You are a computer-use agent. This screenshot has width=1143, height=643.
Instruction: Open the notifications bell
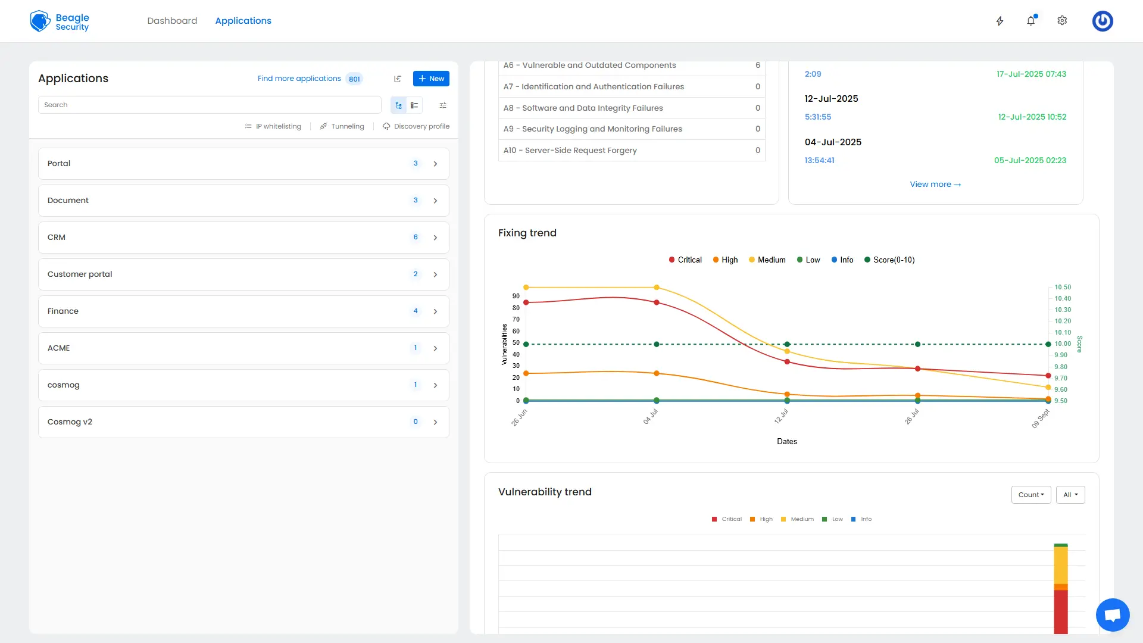pos(1031,21)
